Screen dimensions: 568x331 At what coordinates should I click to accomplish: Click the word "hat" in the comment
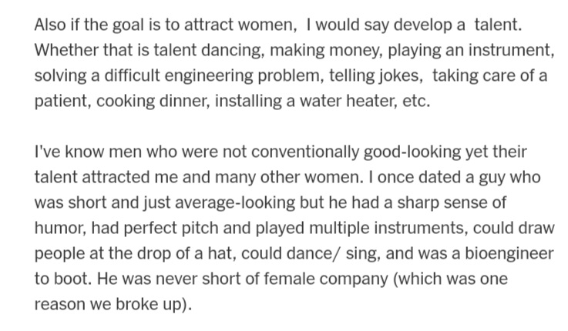(220, 253)
